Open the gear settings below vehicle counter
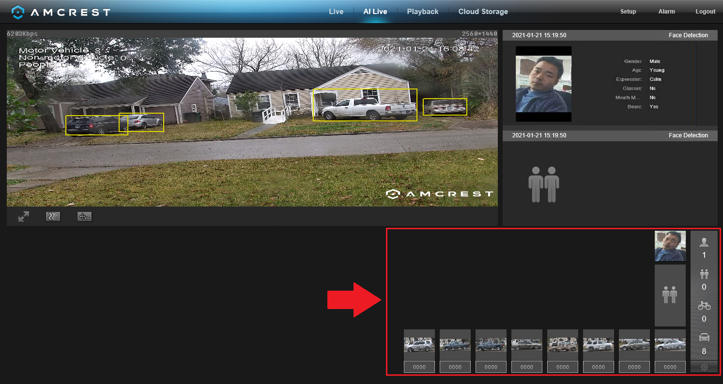The width and height of the screenshot is (723, 384). [x=704, y=368]
